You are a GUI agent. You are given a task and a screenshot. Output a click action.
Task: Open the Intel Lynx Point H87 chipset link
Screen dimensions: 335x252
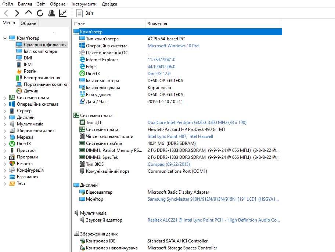tap(180, 136)
